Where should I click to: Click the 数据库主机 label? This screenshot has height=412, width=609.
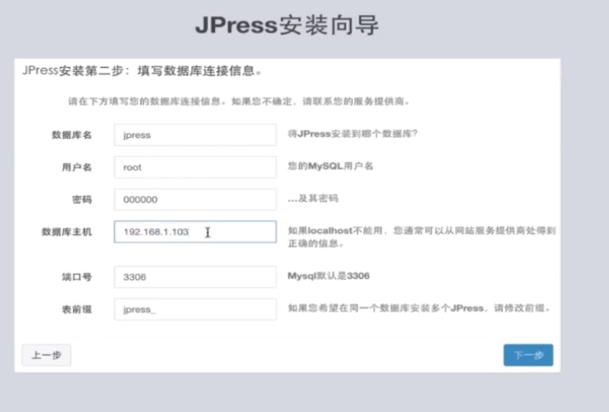click(67, 232)
